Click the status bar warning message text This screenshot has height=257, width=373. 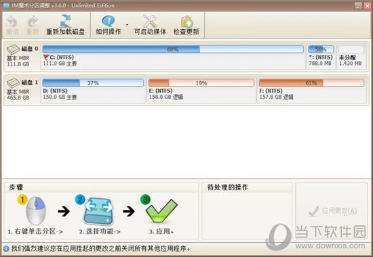tap(100, 249)
